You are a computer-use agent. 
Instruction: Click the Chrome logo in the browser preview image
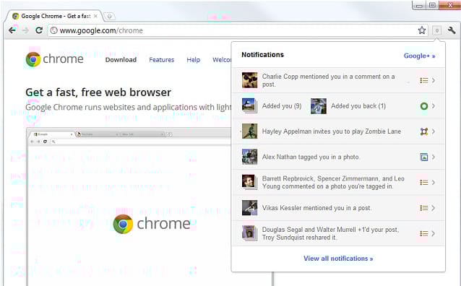tap(152, 224)
